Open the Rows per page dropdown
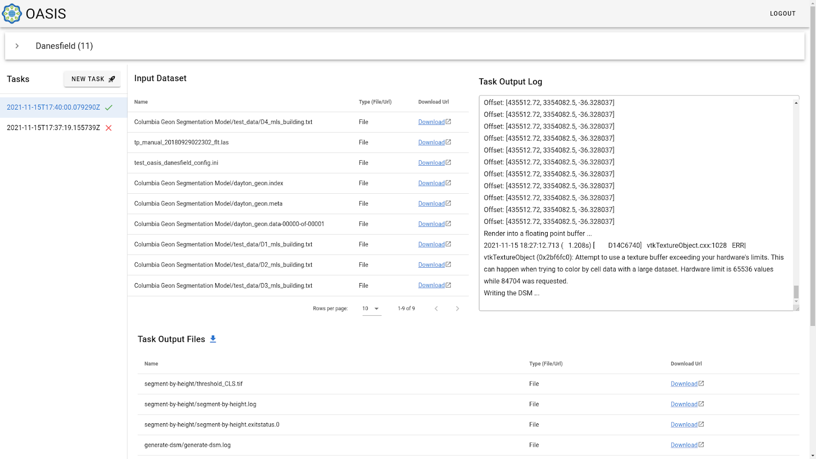The height and width of the screenshot is (459, 816). click(371, 309)
